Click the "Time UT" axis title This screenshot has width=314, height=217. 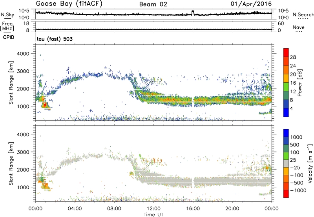tap(153, 215)
